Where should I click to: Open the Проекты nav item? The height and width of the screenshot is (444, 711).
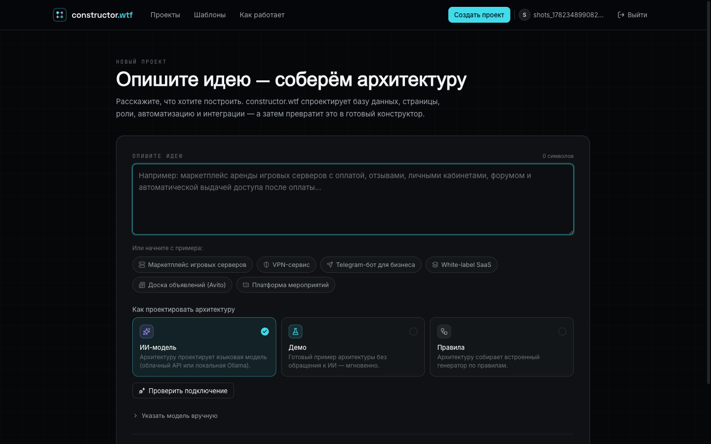point(165,15)
